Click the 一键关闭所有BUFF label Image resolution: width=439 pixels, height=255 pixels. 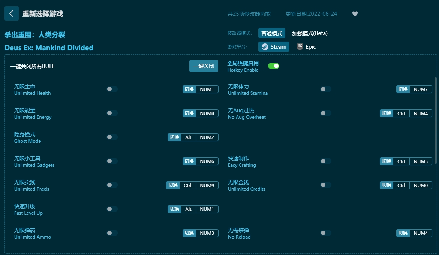coord(33,66)
